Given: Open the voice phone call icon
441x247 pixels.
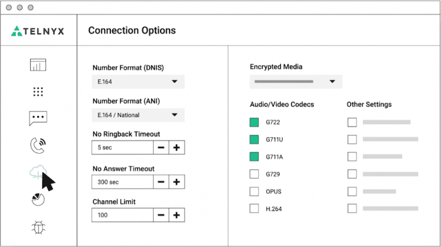Looking at the screenshot, I should pos(38,146).
